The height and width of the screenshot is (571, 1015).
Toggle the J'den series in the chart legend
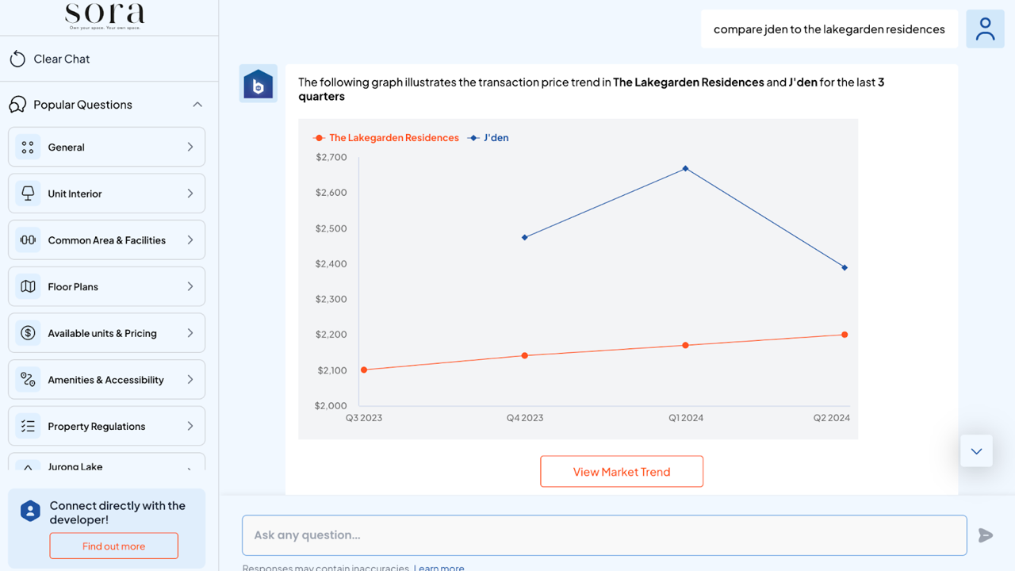(488, 137)
